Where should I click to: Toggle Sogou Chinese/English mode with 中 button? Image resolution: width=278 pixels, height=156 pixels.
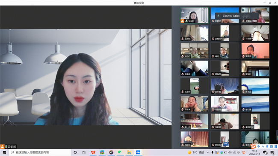[x=258, y=147]
